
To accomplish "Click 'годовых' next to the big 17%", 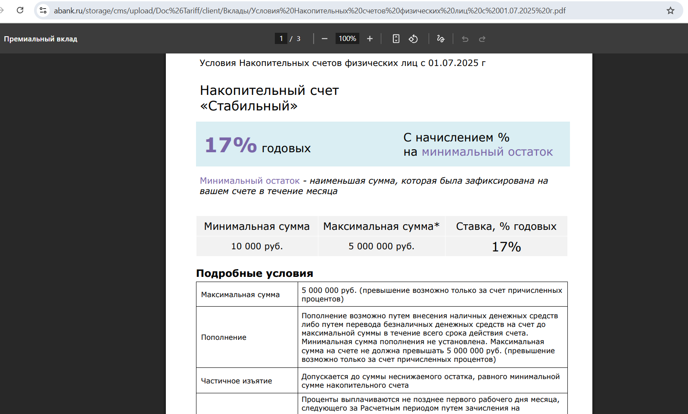I will coord(286,148).
